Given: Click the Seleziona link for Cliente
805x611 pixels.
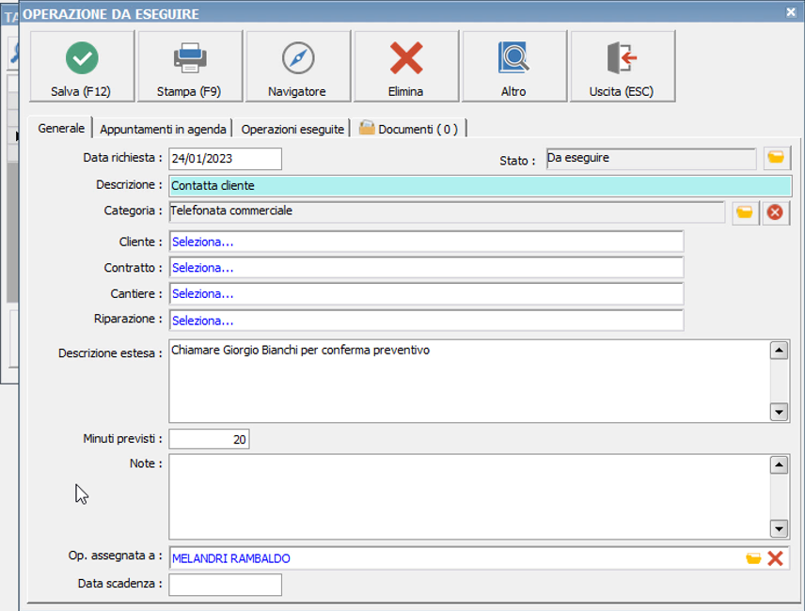Looking at the screenshot, I should (x=203, y=243).
